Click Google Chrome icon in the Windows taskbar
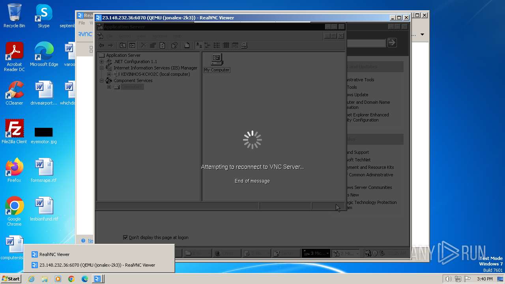The width and height of the screenshot is (505, 284). pos(71,279)
